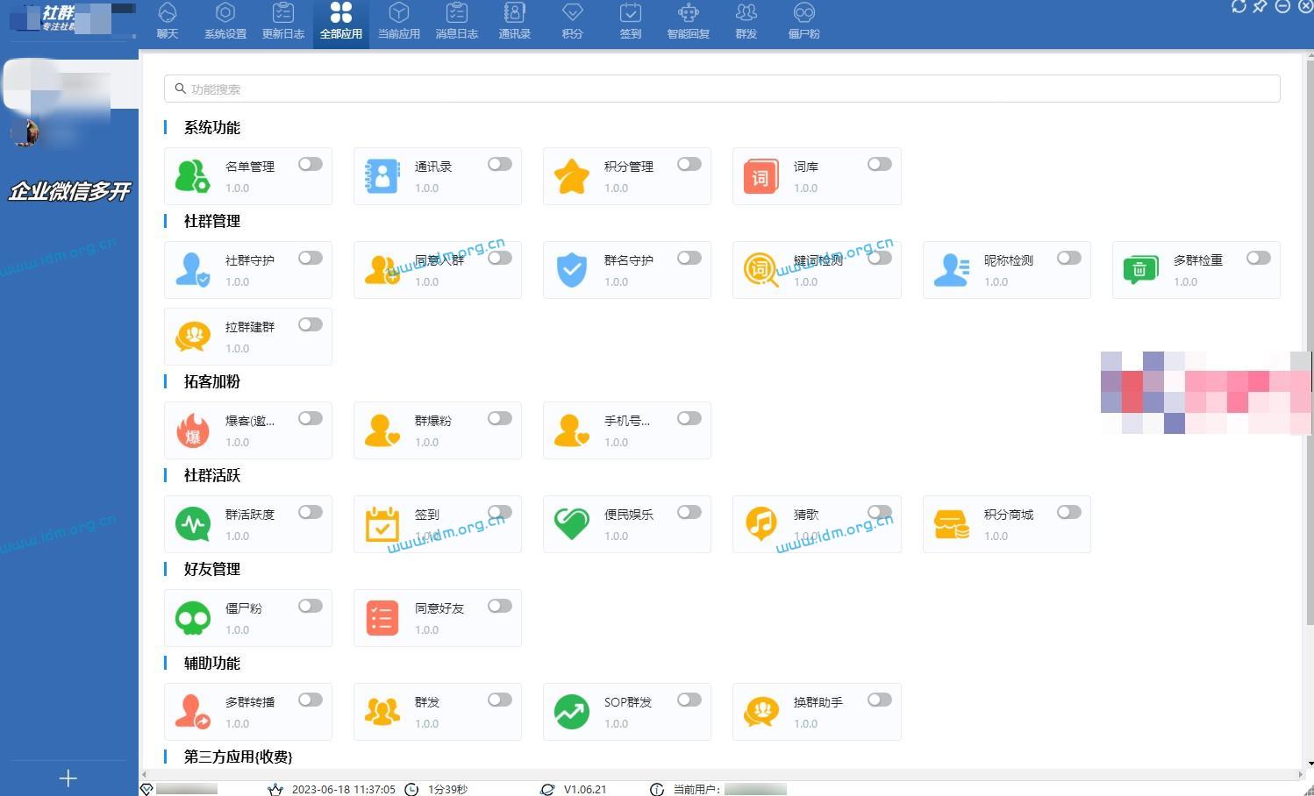
Task: Click the 社群守护 user shield icon
Action: (192, 270)
